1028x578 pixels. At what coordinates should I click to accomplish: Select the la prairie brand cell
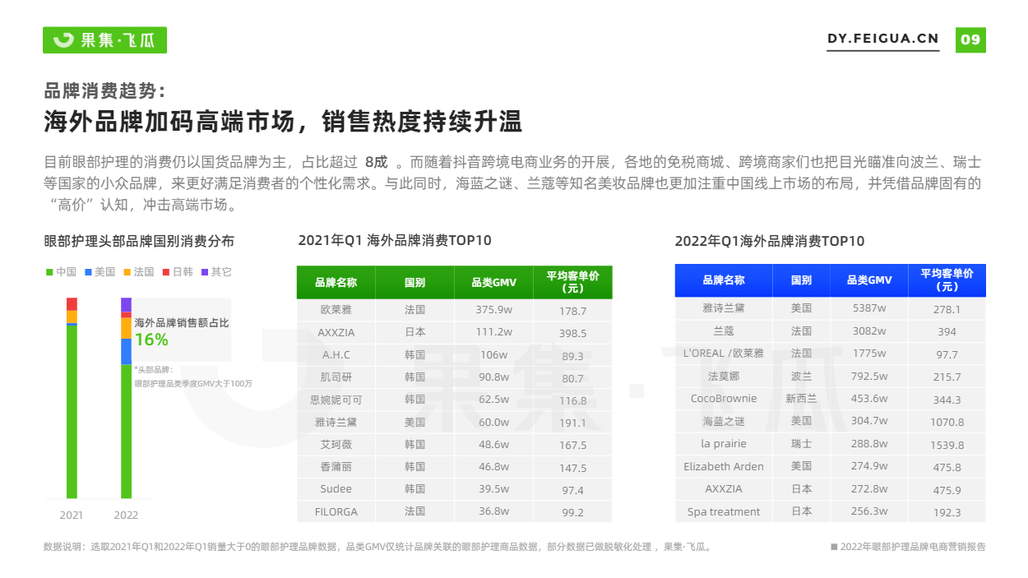pos(724,443)
